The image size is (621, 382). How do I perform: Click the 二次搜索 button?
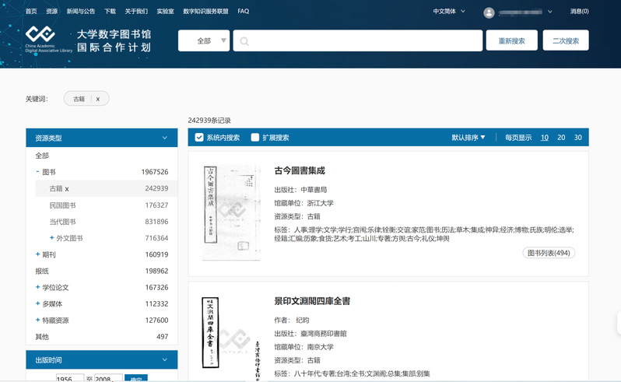[566, 40]
